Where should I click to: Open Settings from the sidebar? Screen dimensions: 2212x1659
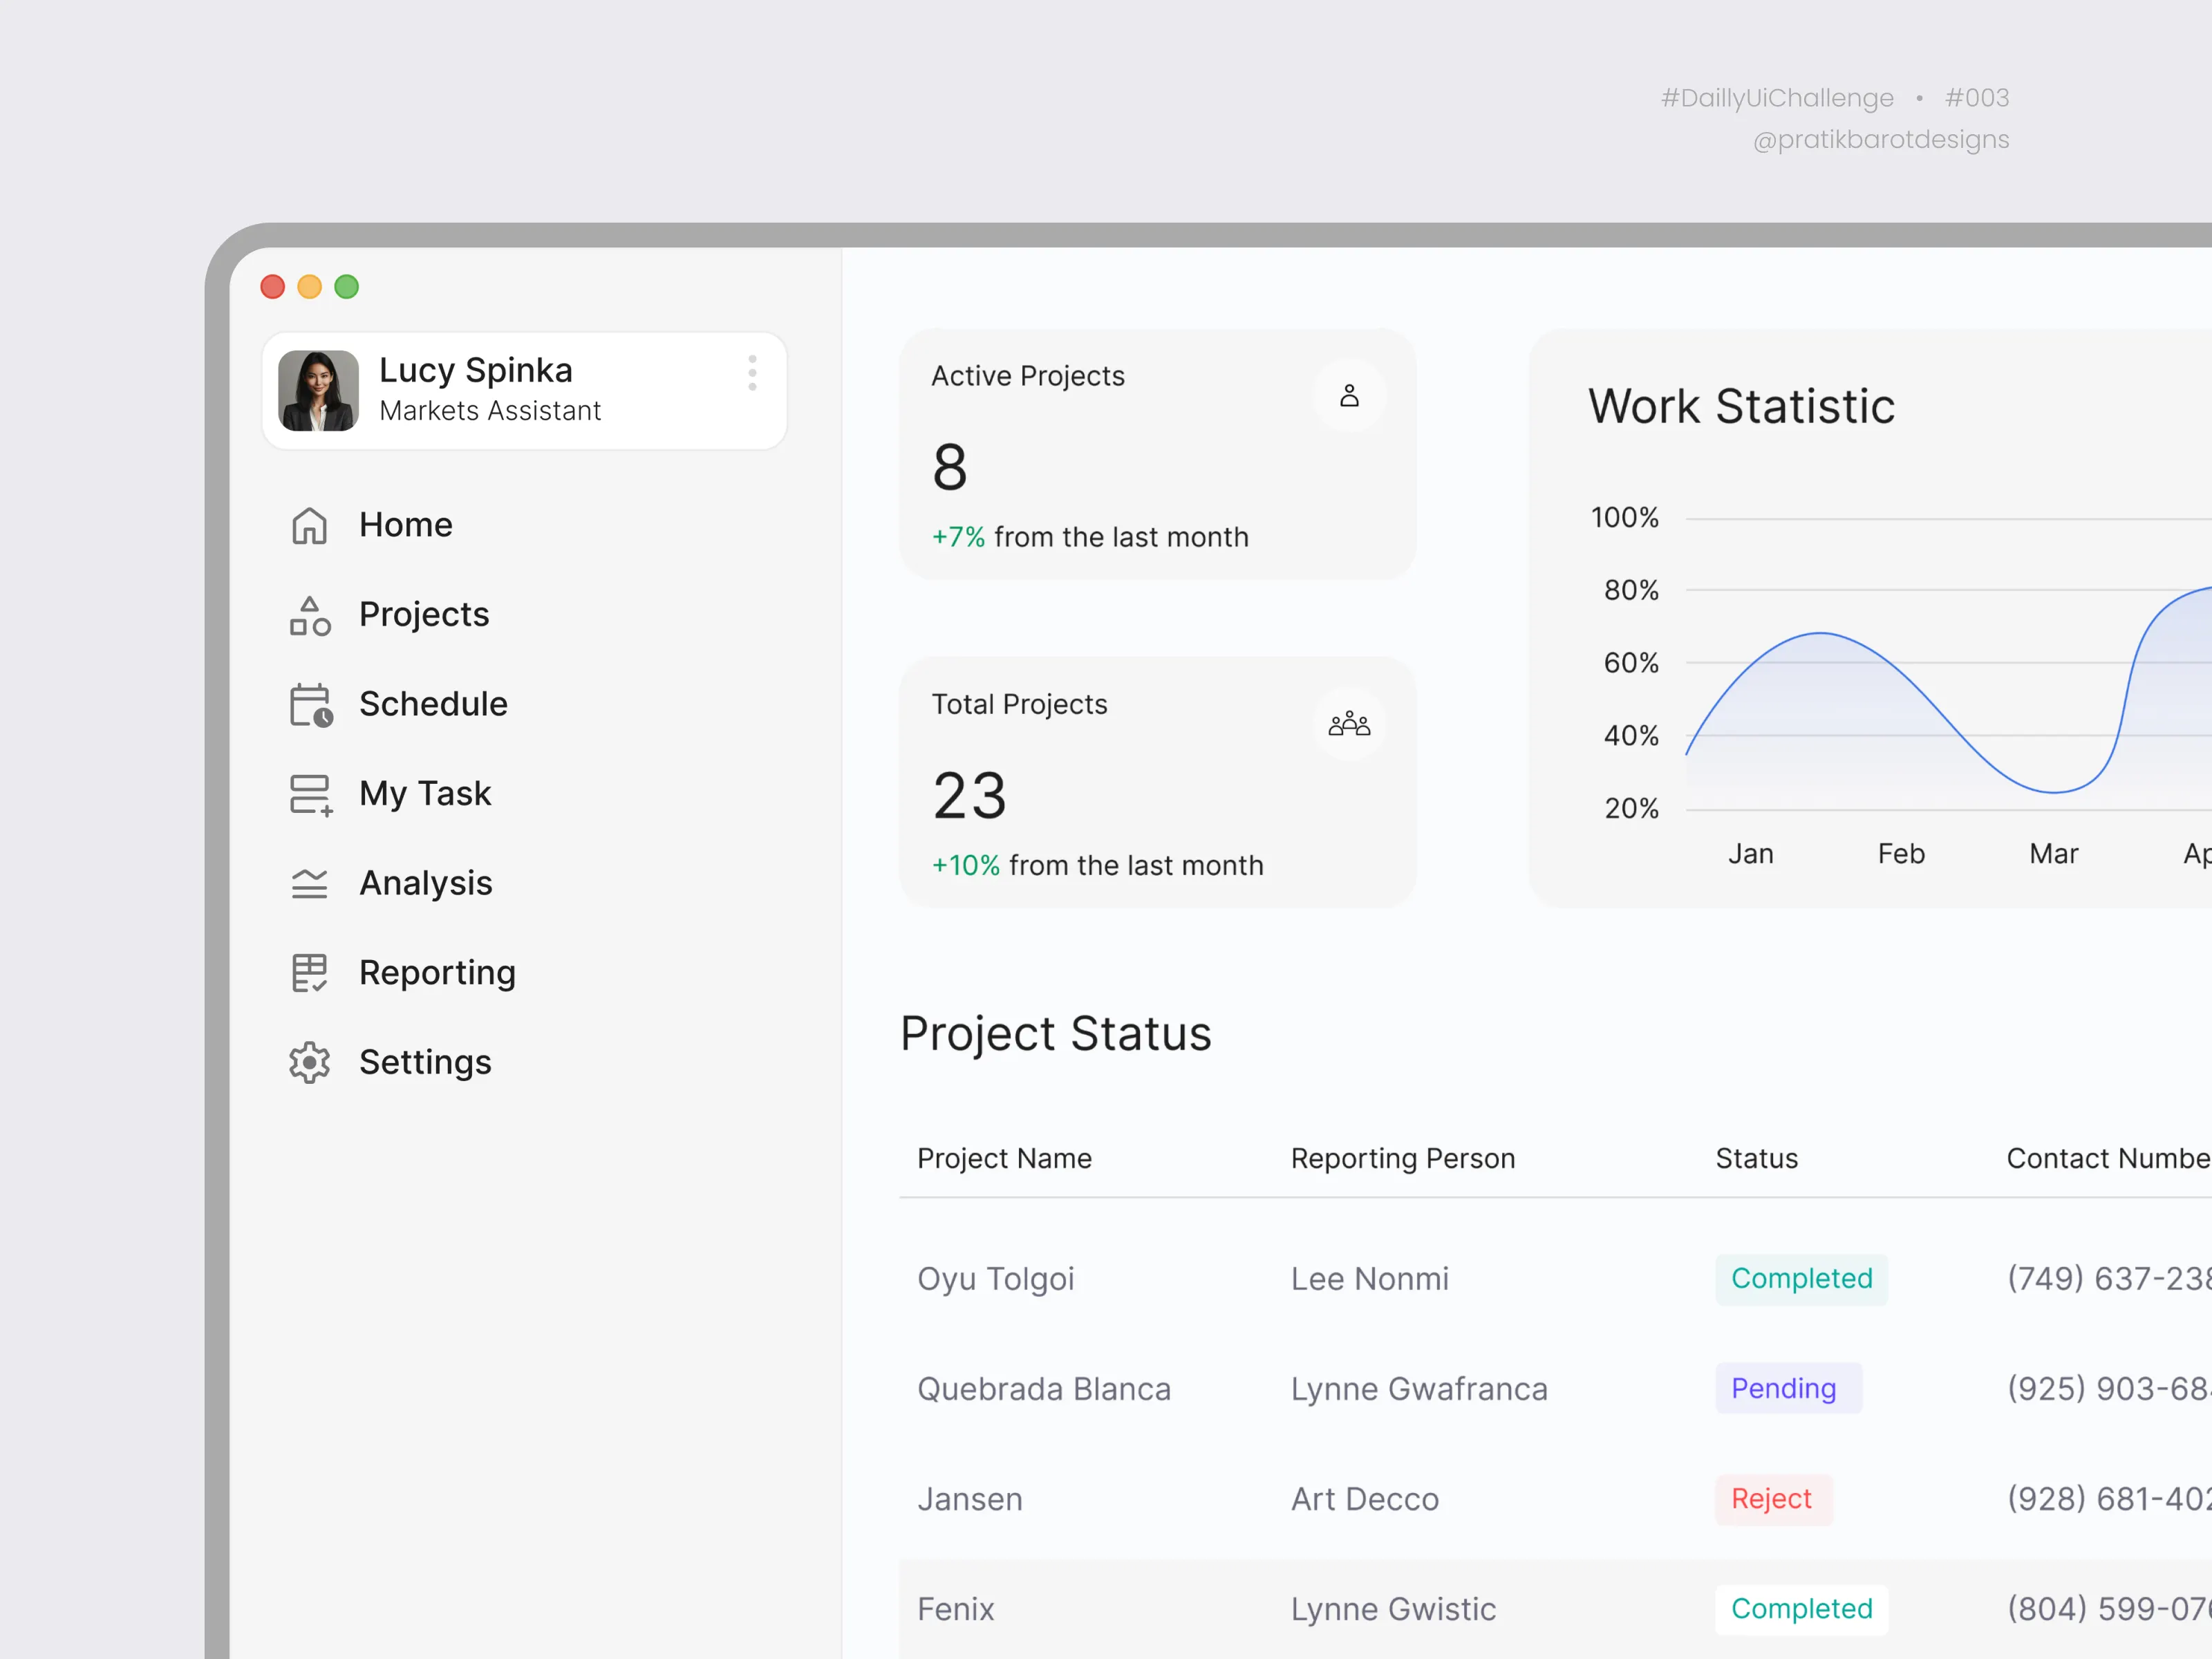tap(425, 1062)
